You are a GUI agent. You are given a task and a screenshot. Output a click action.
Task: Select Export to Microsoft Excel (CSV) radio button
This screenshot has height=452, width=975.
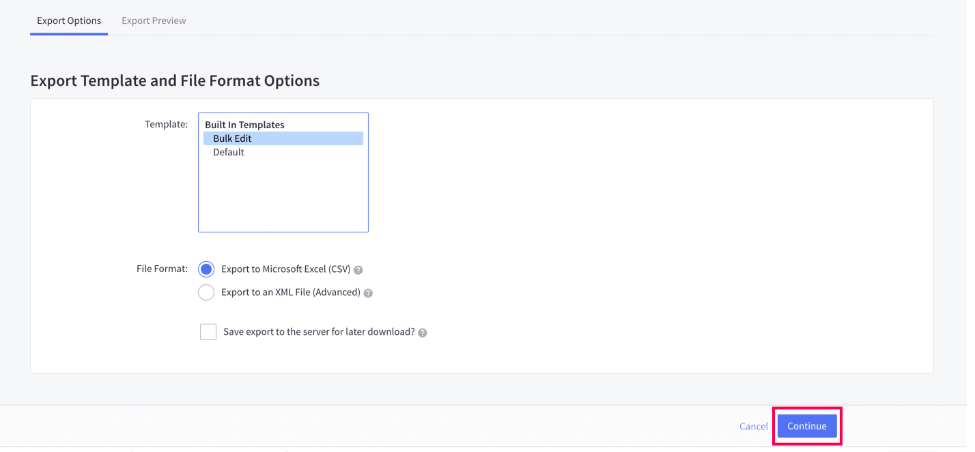[x=206, y=269]
